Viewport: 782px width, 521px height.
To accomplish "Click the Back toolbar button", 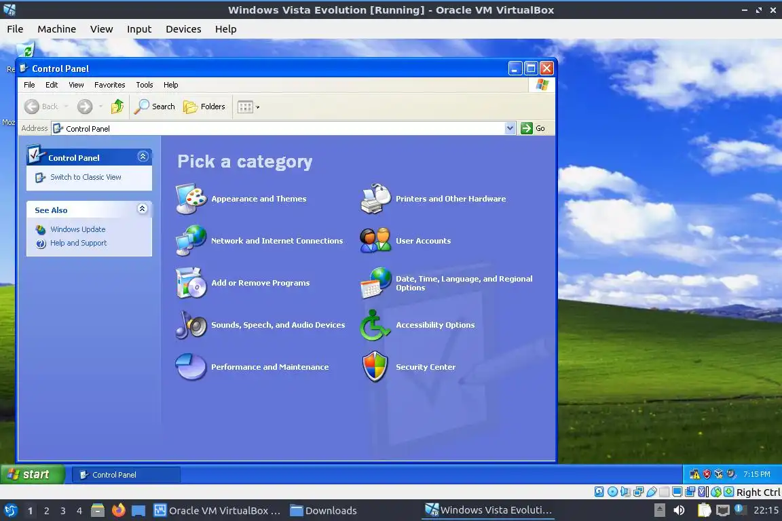I will (x=41, y=107).
